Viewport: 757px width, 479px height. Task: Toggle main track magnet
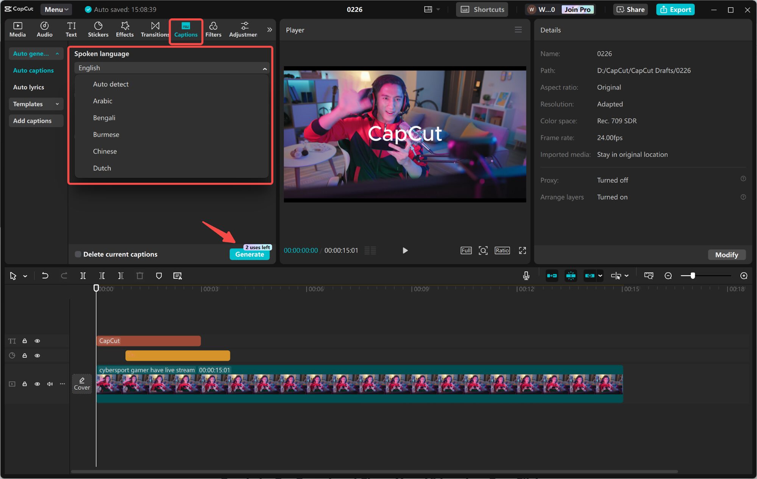coord(552,276)
